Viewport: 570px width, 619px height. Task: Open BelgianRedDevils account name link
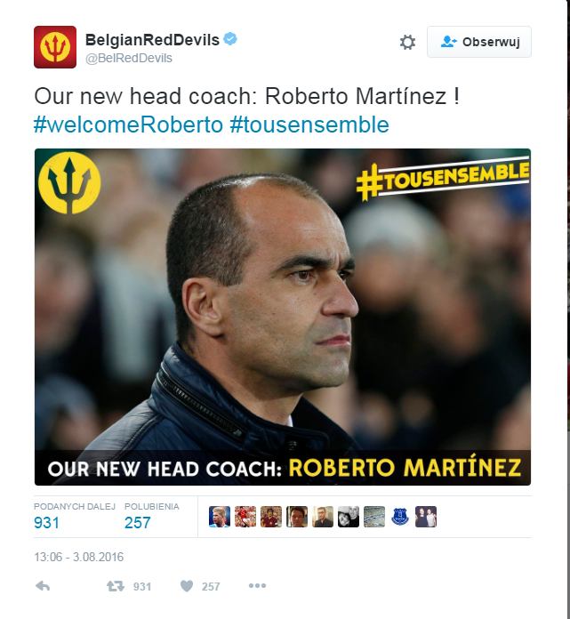point(152,40)
